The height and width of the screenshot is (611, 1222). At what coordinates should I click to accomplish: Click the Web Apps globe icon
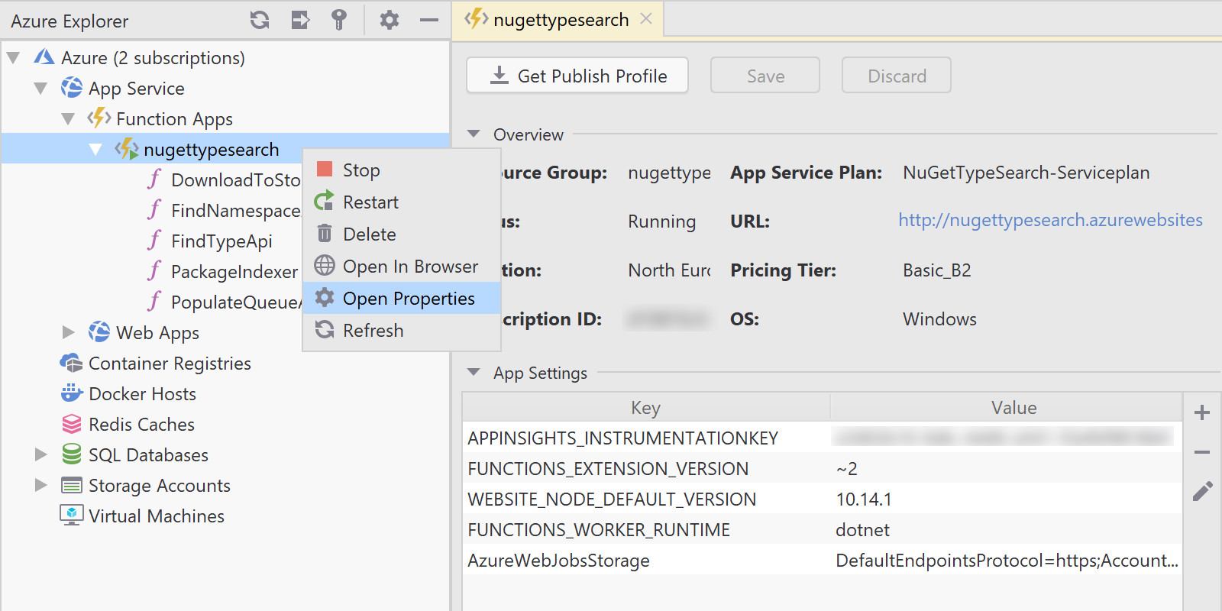(99, 332)
